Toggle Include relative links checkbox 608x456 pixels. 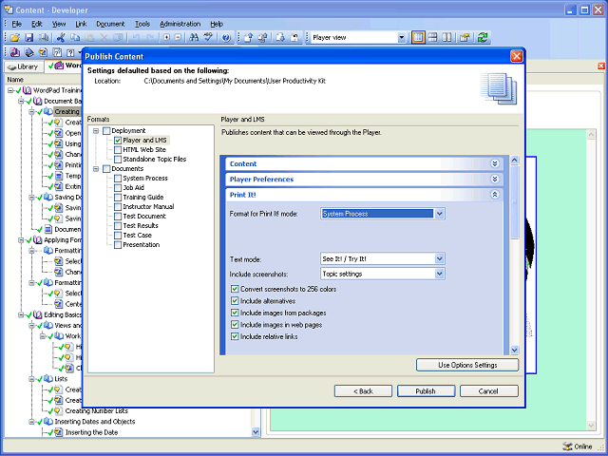(235, 336)
